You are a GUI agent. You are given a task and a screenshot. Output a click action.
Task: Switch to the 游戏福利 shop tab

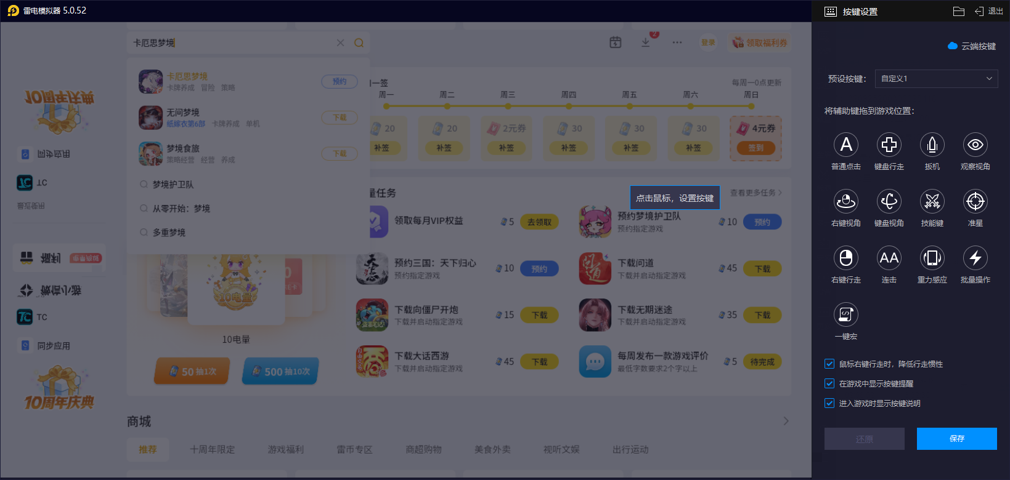[286, 450]
